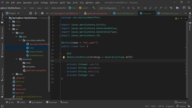Screen dimensions: 192x108
Task: Collapse the resources folder
Action: (x=16, y=59)
